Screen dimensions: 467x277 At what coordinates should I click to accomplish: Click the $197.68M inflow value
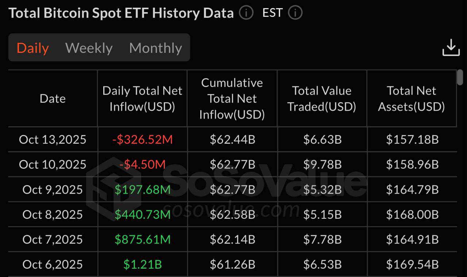[x=142, y=190]
